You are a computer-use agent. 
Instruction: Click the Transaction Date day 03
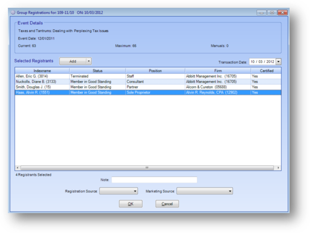point(260,61)
